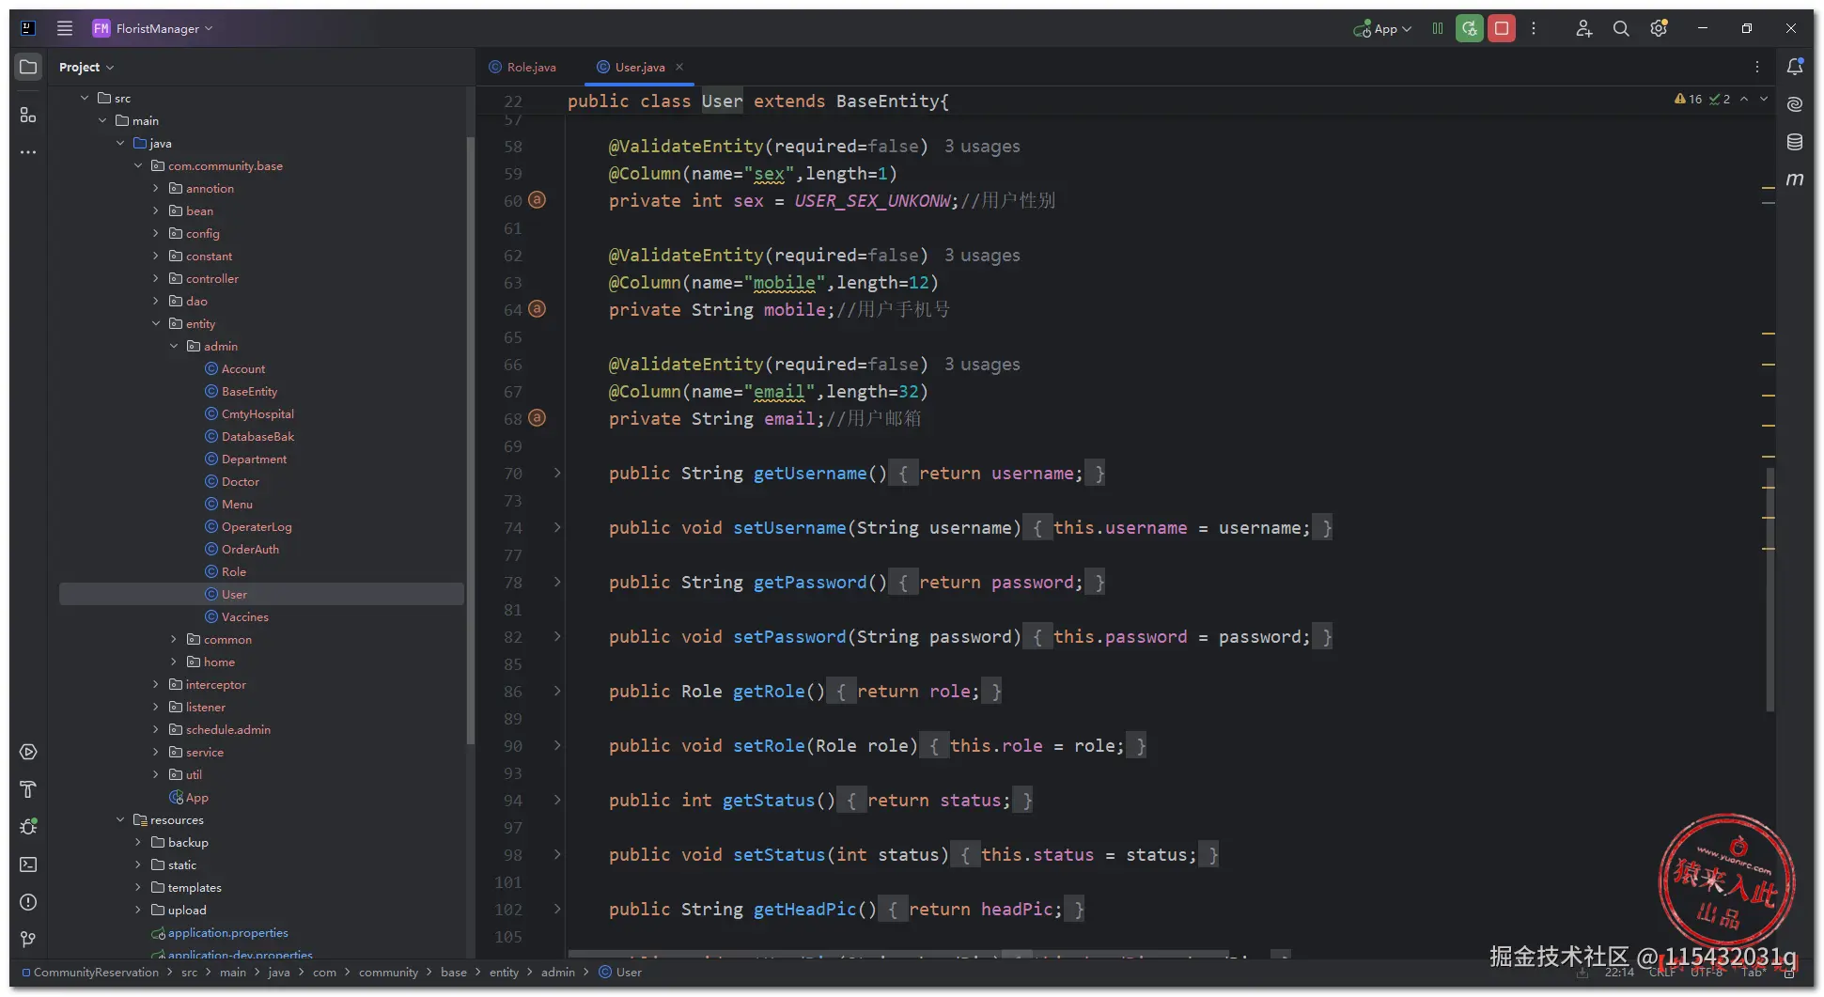Open the Notifications bell panel

[1795, 67]
